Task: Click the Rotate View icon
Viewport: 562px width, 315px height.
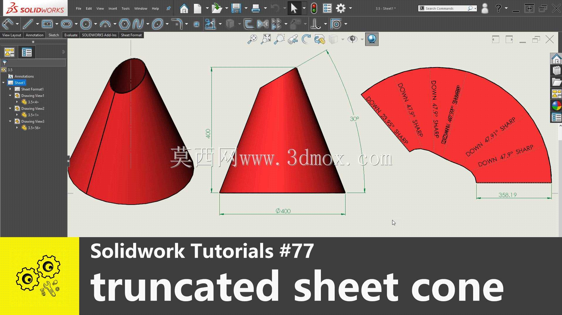Action: 306,39
